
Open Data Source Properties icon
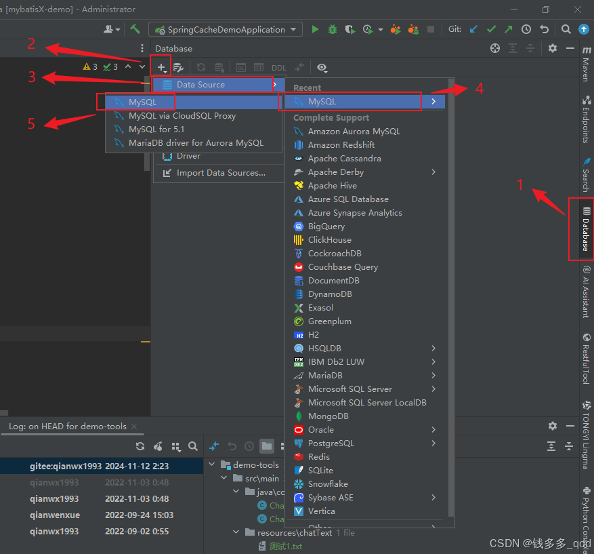click(178, 68)
